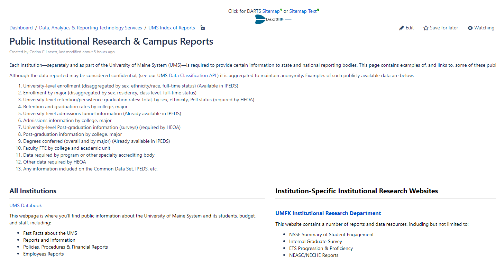Click 'University-level Post-graduation information (surveys)' item
This screenshot has width=496, height=260.
click(x=102, y=127)
